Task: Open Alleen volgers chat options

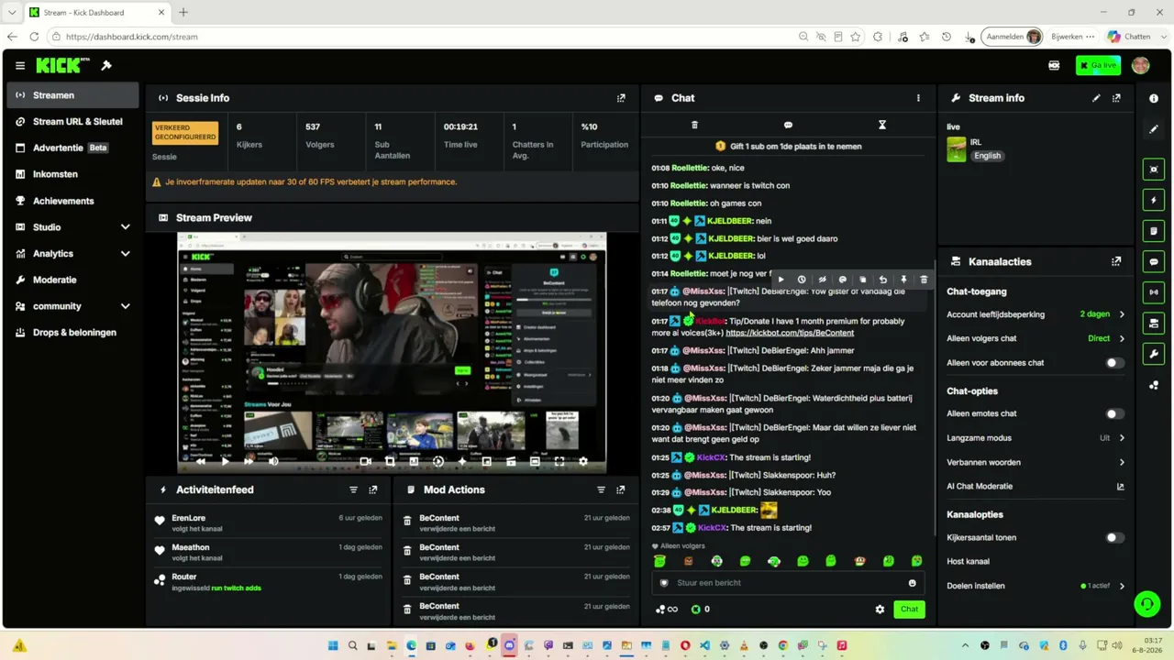Action: (1036, 338)
